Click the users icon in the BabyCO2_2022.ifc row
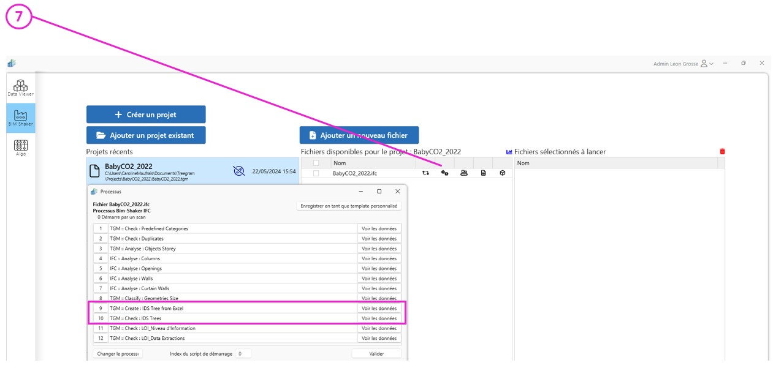 (464, 173)
